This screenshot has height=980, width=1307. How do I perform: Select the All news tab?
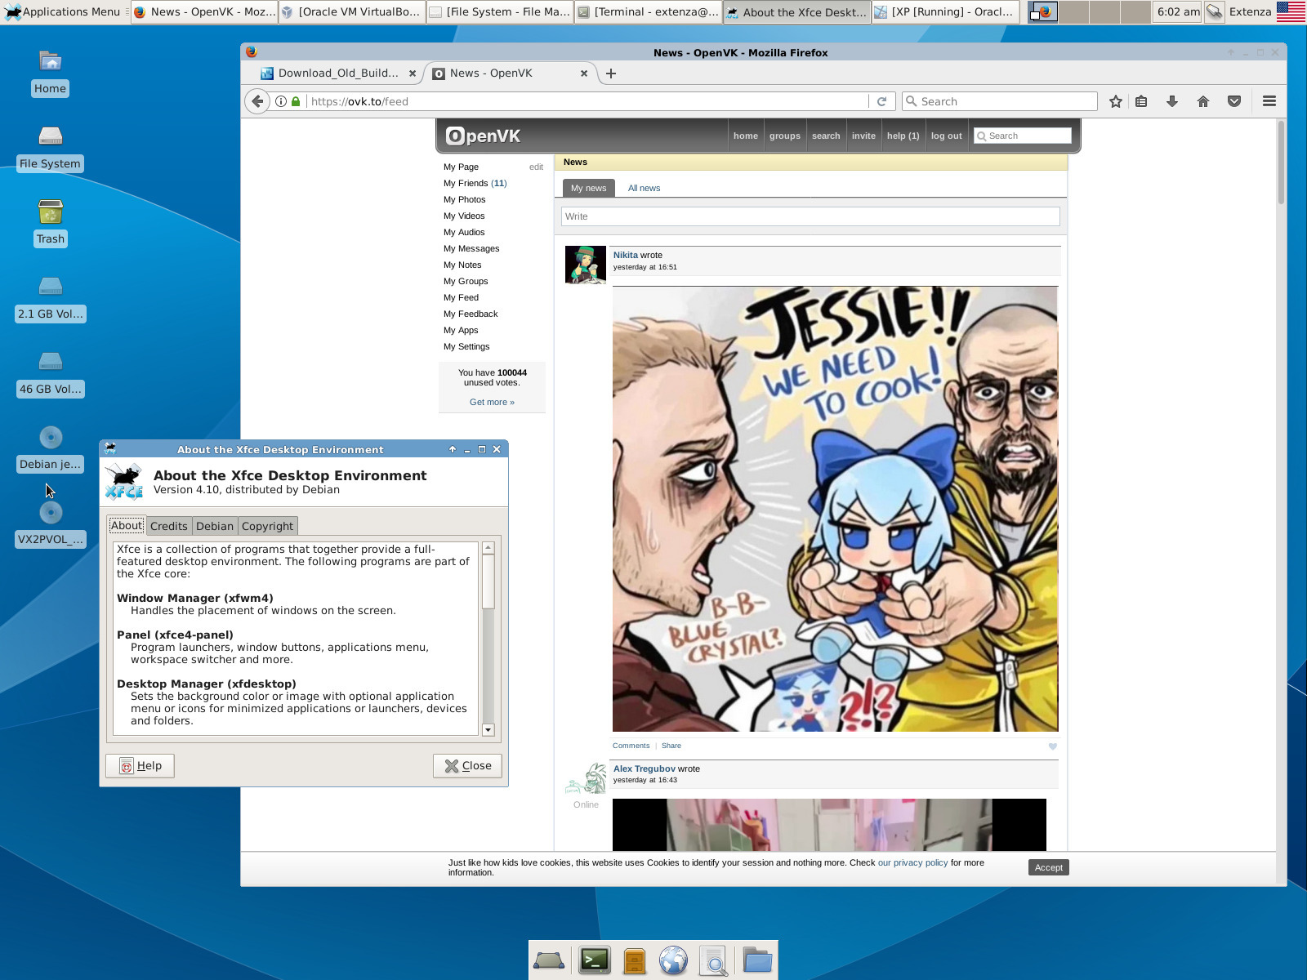tap(644, 188)
